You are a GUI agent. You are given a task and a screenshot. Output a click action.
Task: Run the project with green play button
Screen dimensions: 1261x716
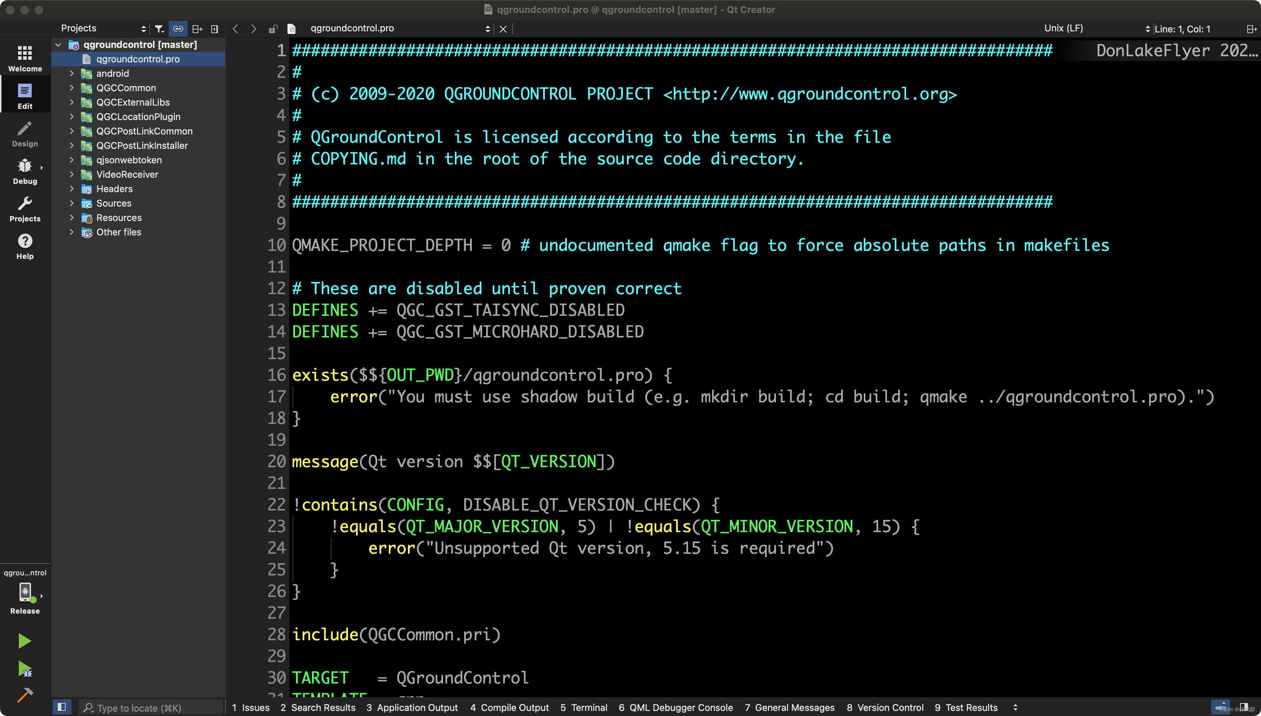[x=25, y=641]
